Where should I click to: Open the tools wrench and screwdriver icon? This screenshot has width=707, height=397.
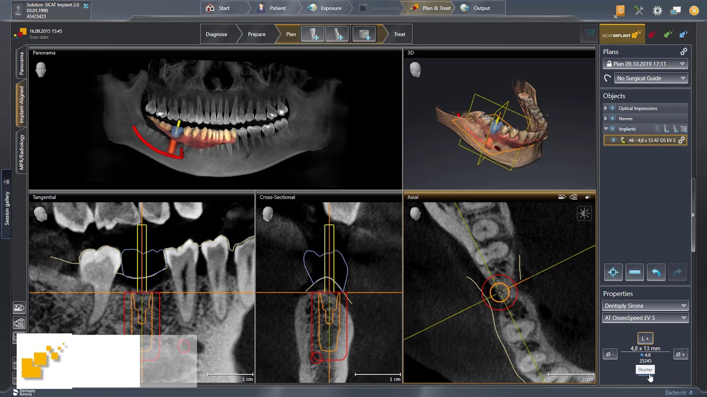[x=639, y=10]
